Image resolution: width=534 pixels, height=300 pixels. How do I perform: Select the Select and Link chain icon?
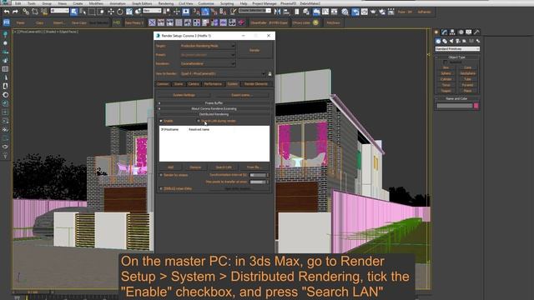[26, 12]
